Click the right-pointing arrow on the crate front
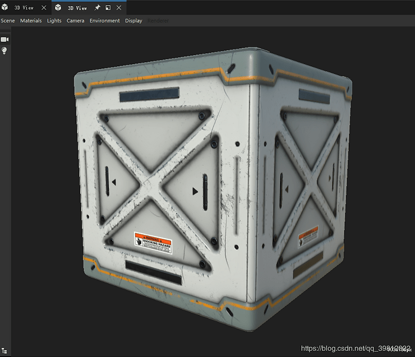This screenshot has width=415, height=357. [x=195, y=191]
